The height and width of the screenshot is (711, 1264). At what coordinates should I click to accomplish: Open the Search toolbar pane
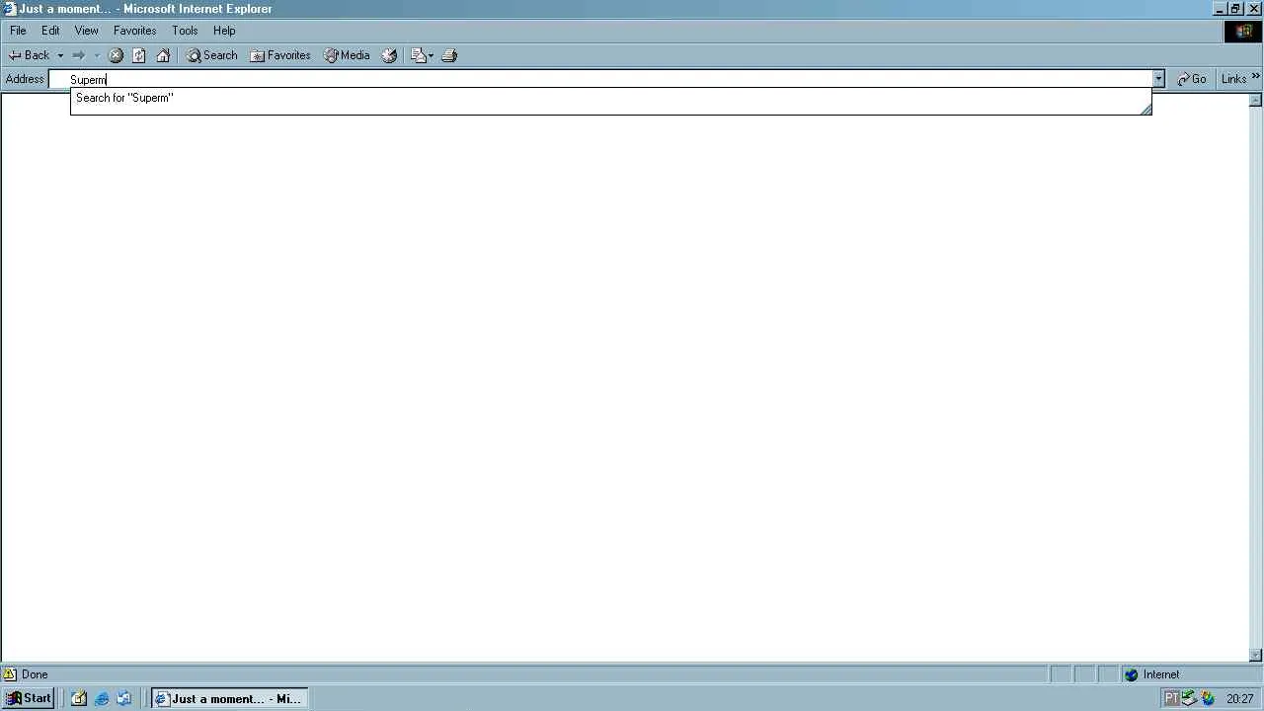(212, 55)
